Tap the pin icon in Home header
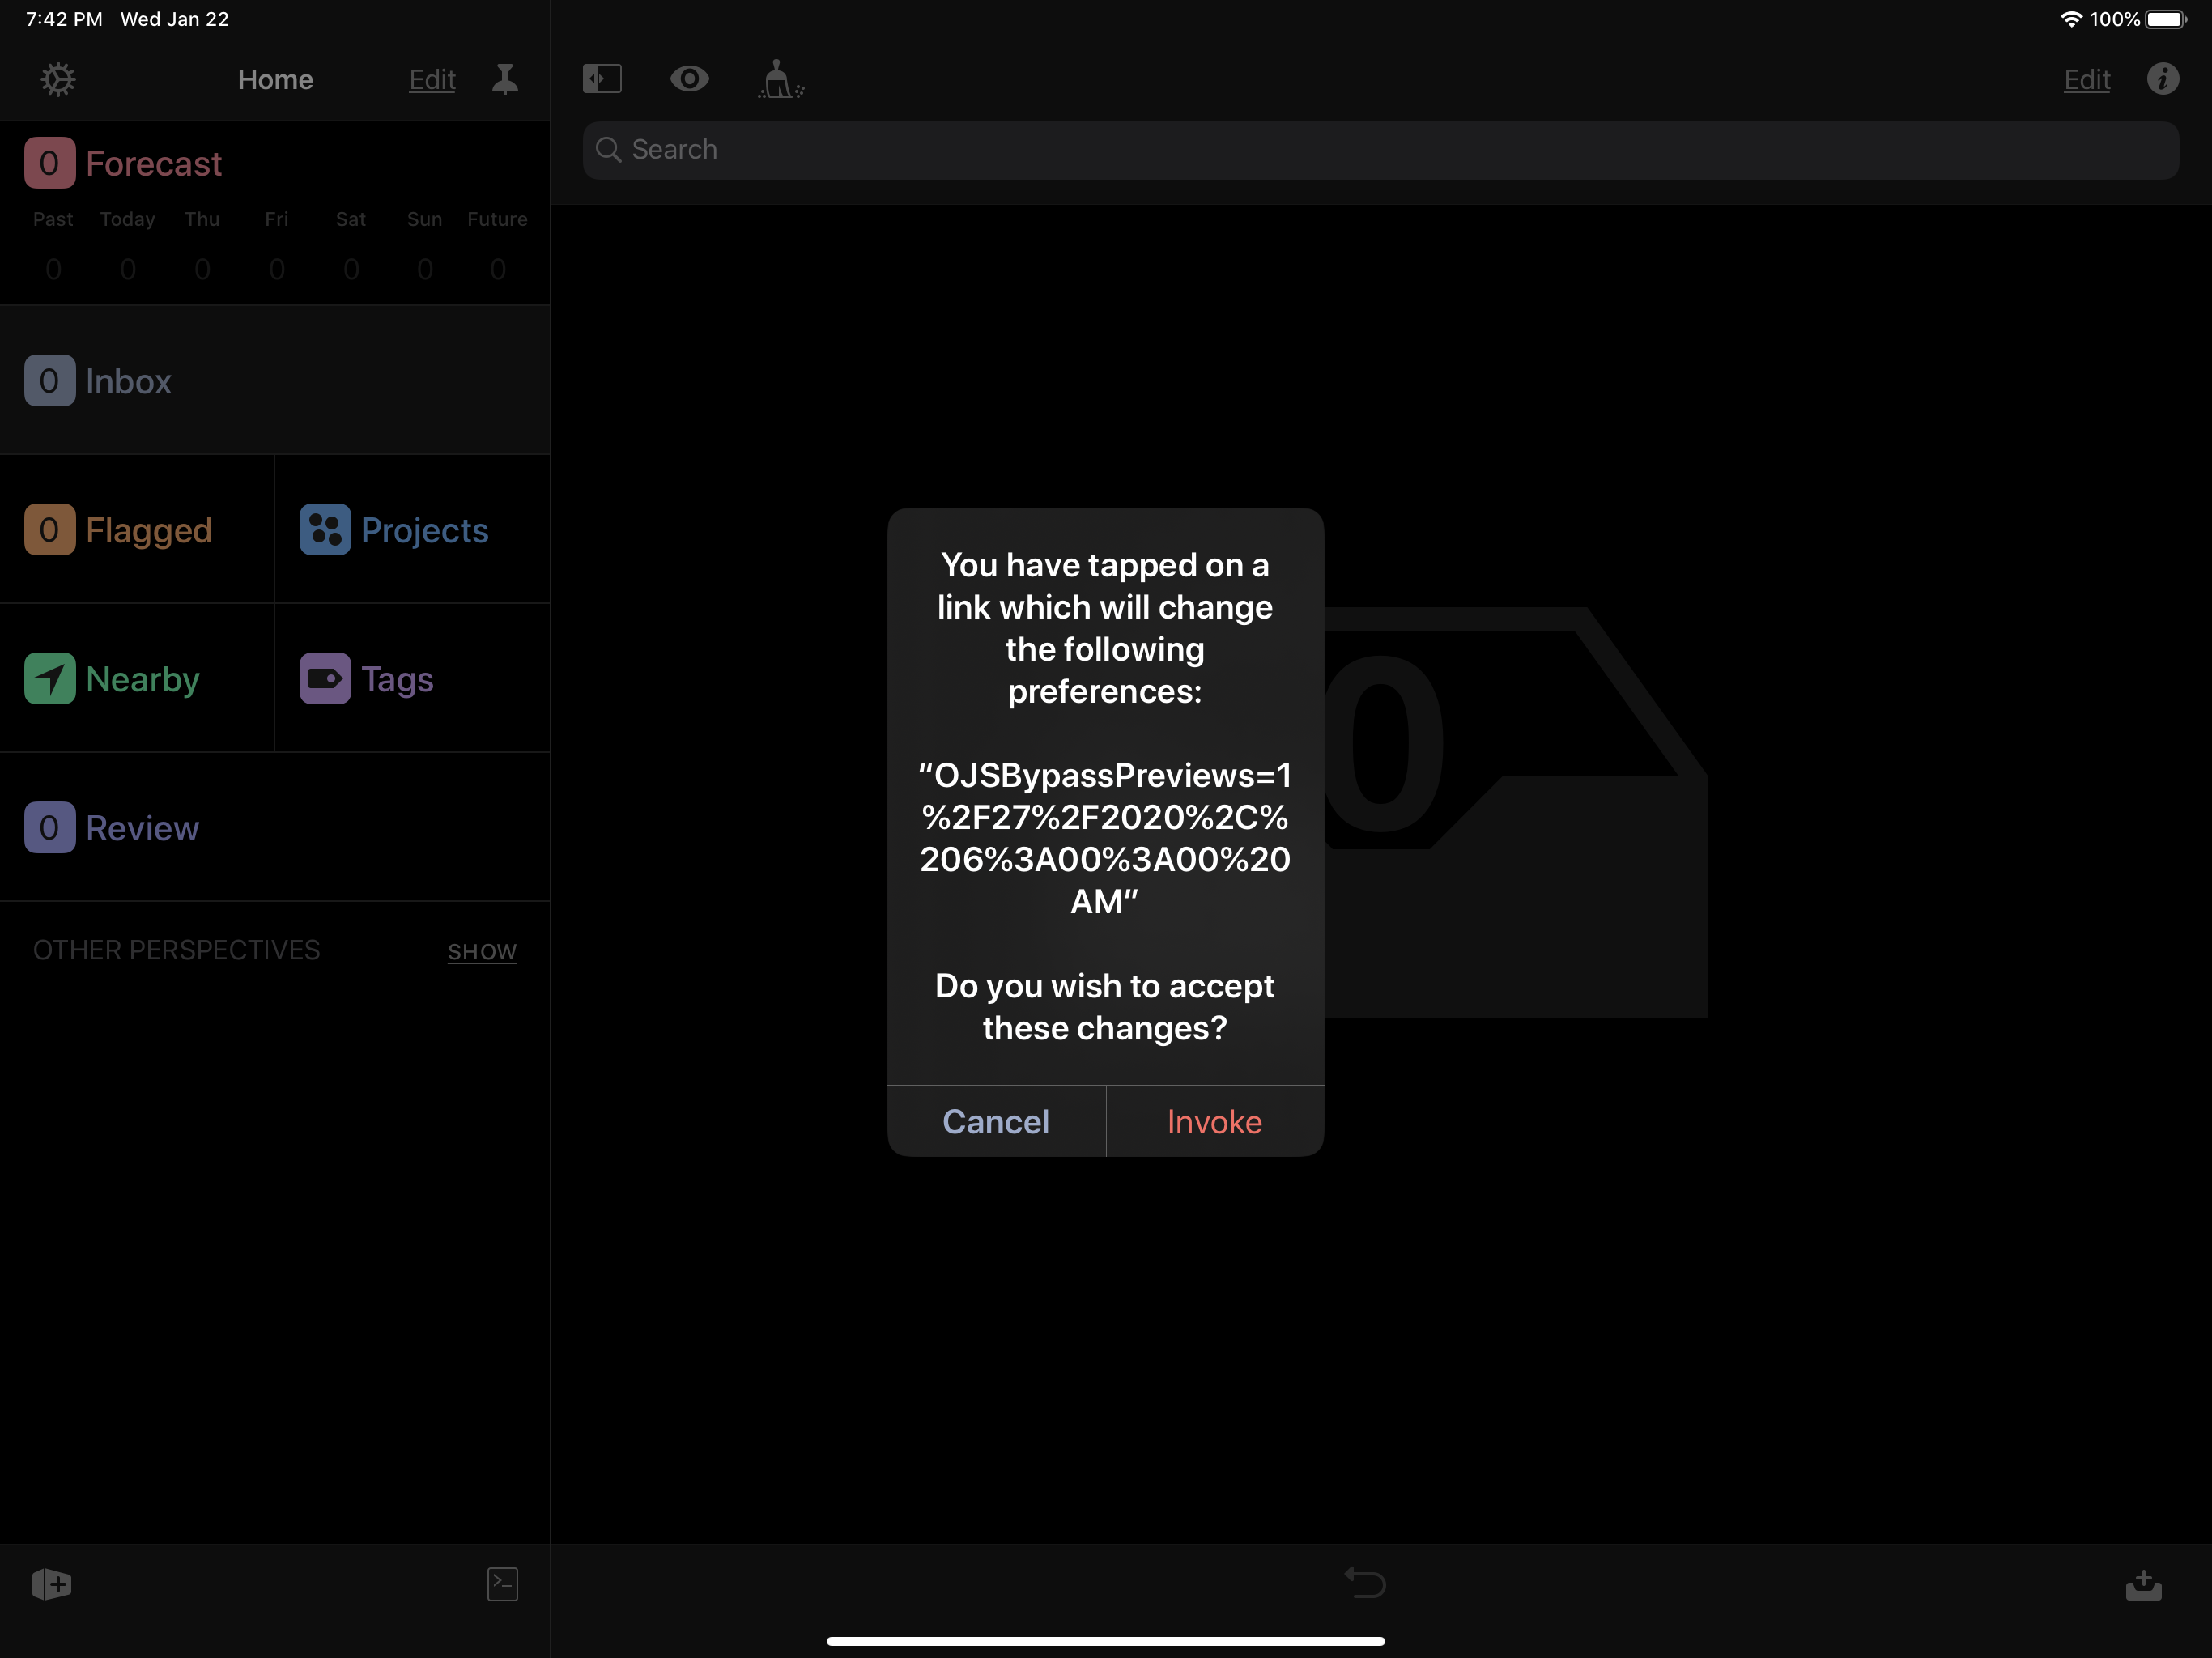This screenshot has height=1658, width=2212. 505,79
